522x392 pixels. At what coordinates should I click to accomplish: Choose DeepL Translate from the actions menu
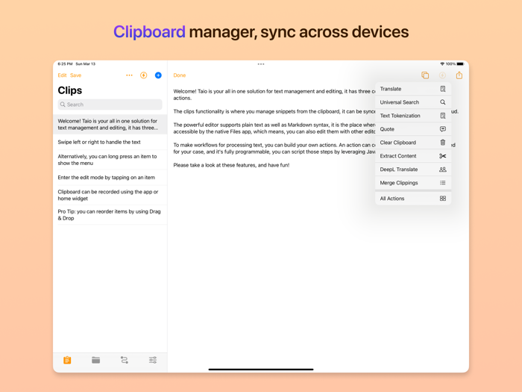point(413,169)
